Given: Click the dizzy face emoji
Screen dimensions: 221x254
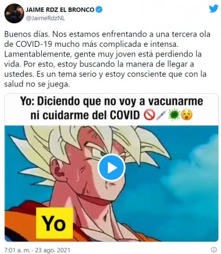Looking at the screenshot, I should click(187, 115).
